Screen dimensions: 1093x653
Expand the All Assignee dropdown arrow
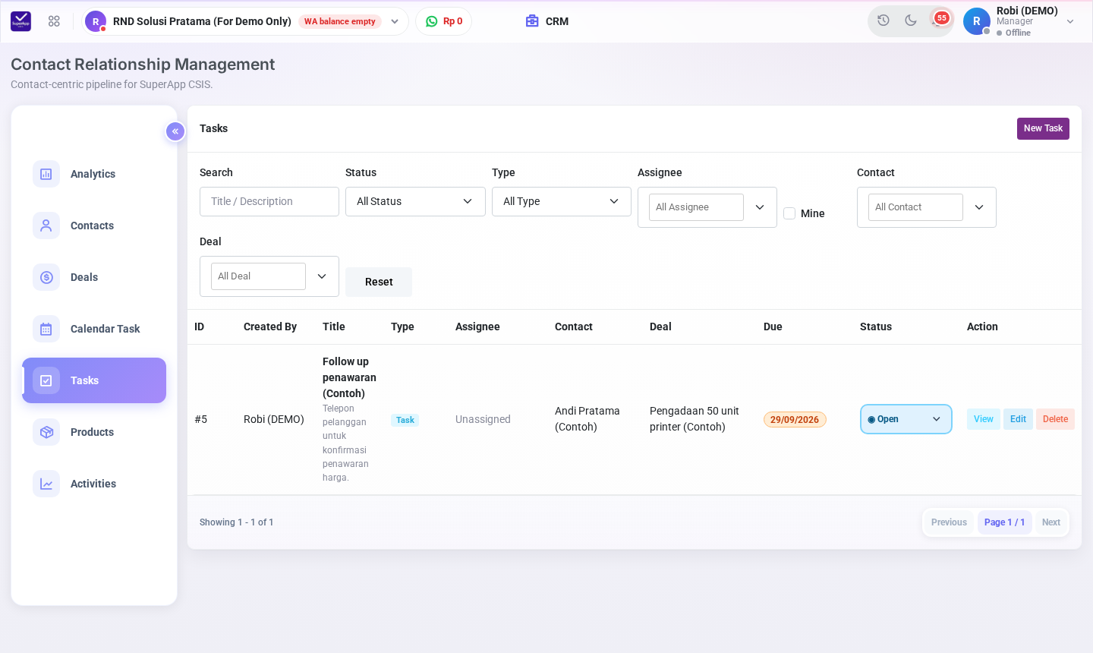(760, 207)
